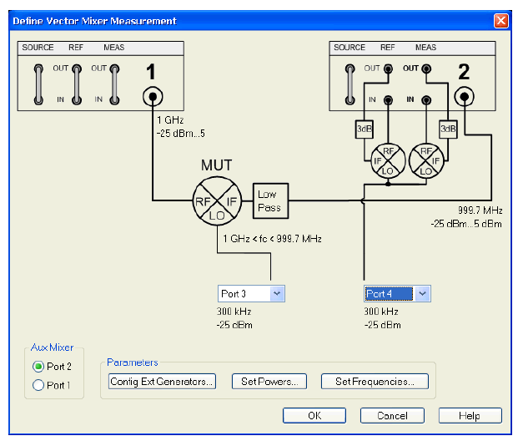Click the right auxiliary mixer symbol
518x441 pixels.
pos(426,161)
